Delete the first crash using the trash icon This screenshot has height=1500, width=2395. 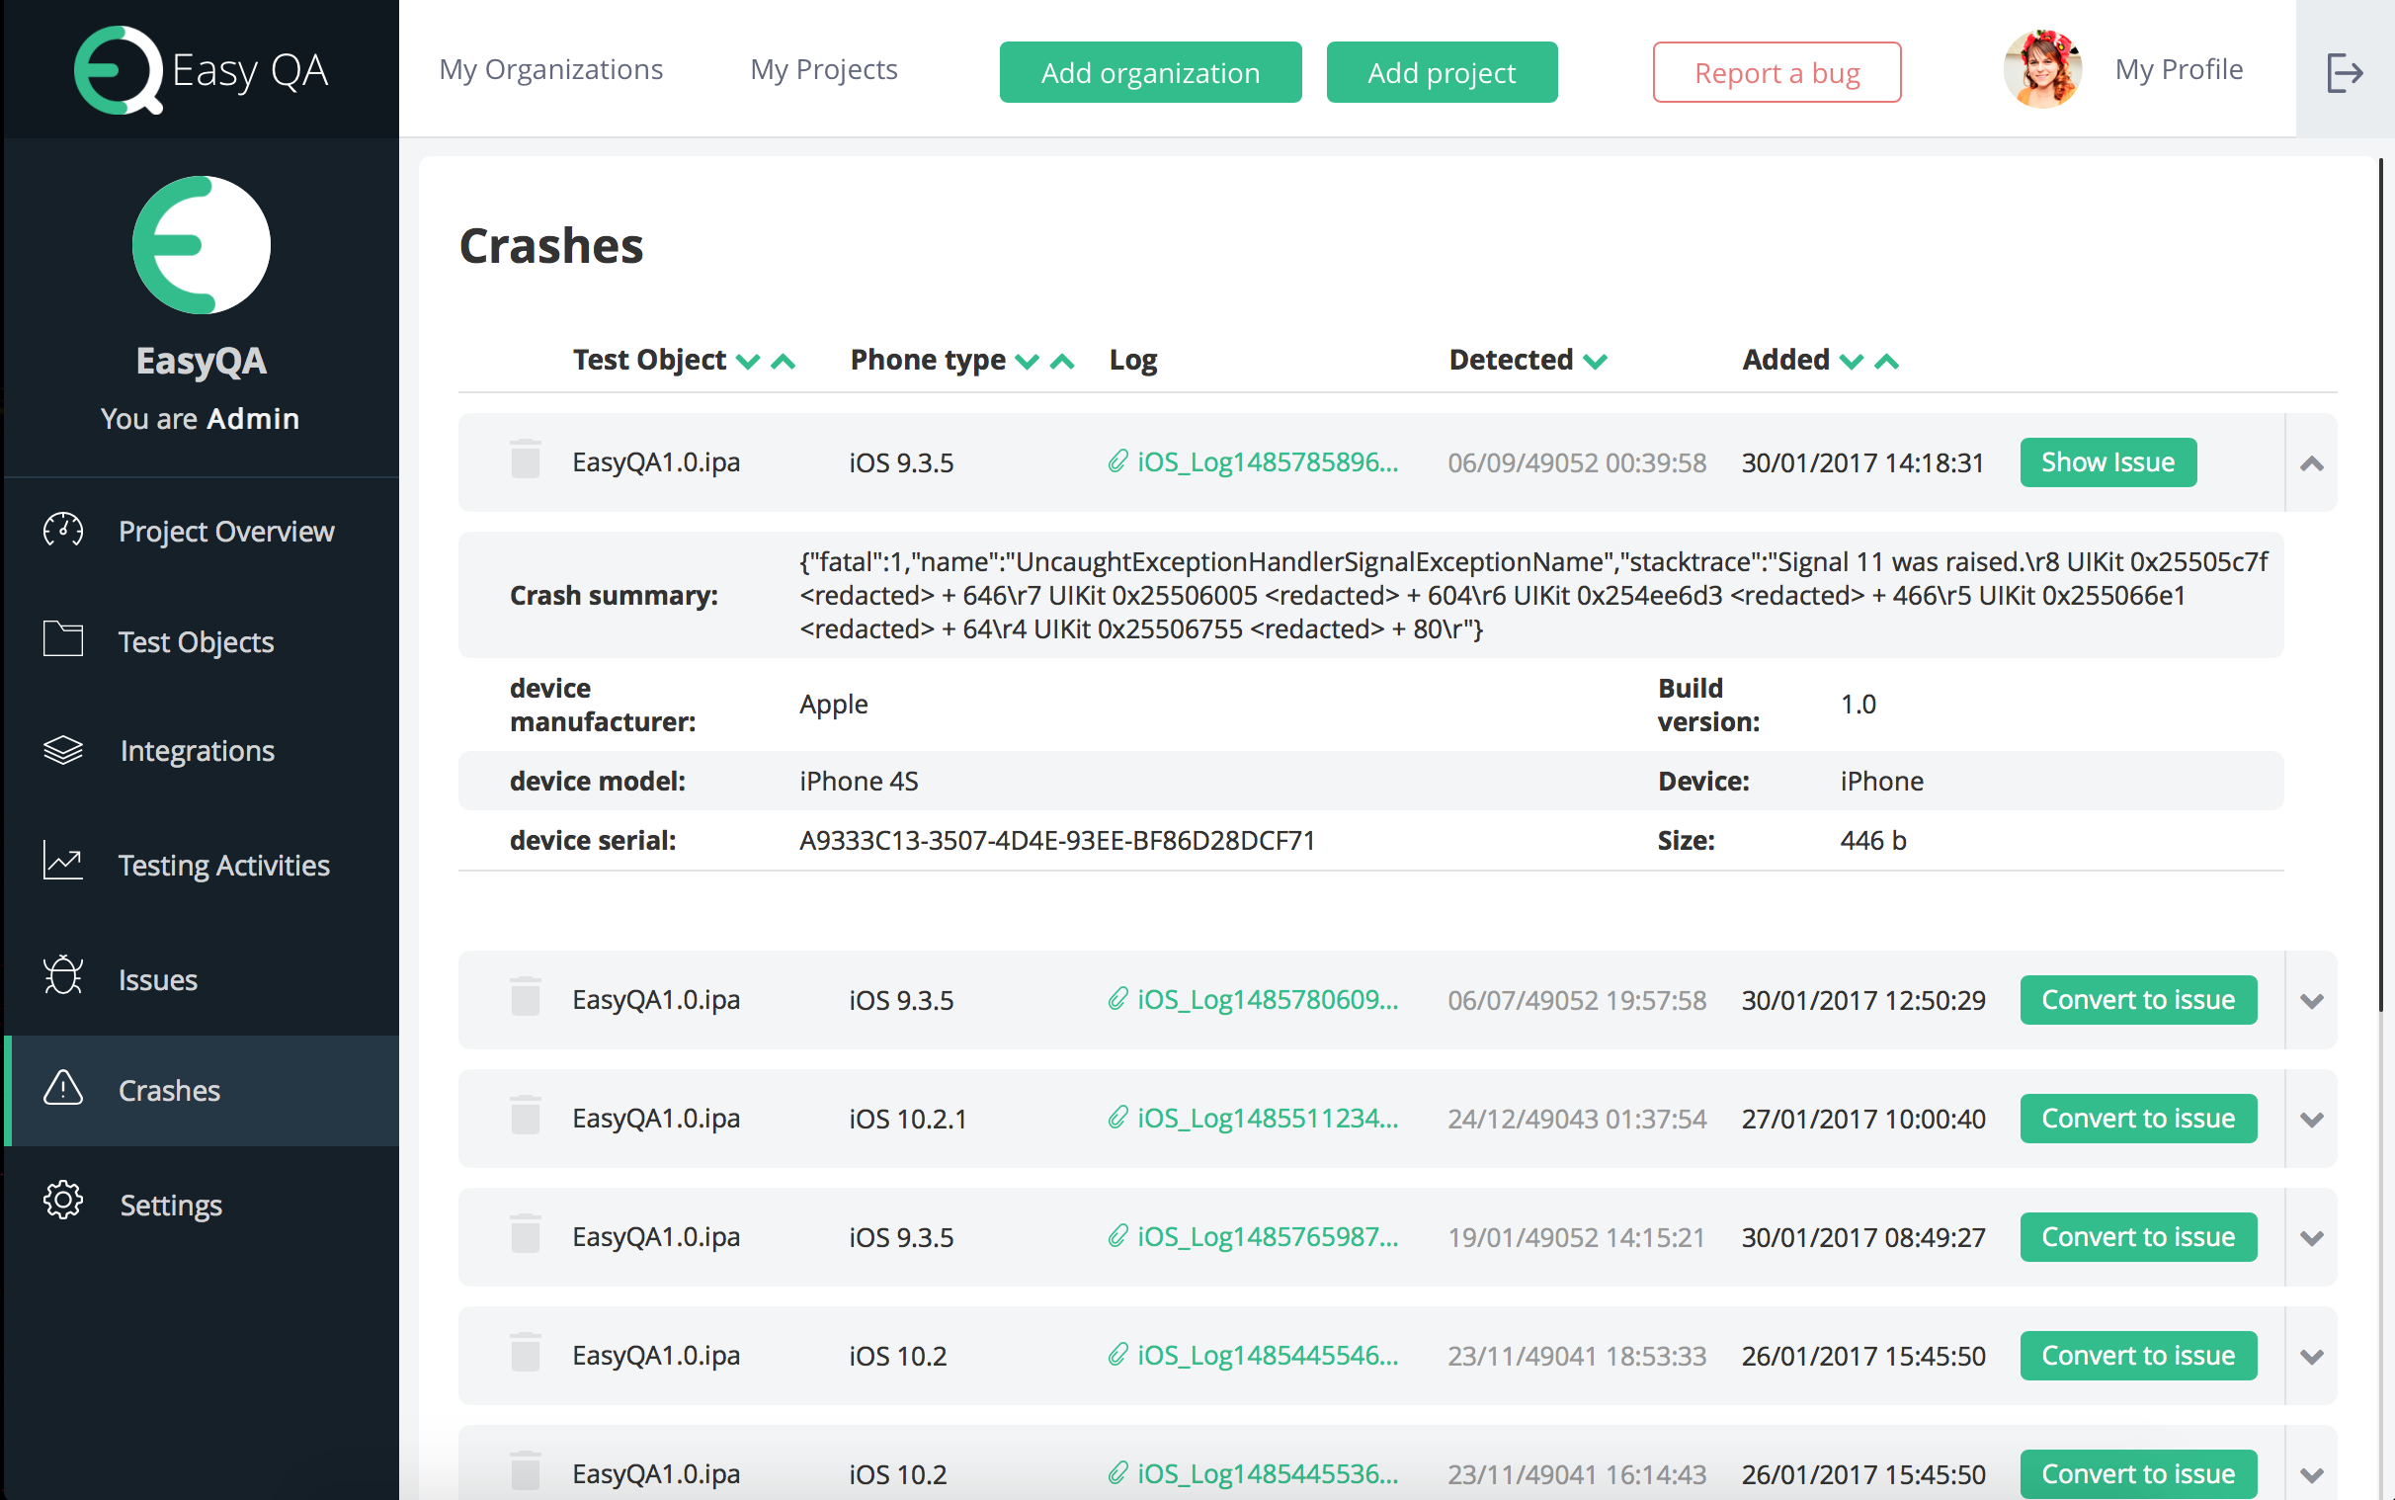pos(525,459)
